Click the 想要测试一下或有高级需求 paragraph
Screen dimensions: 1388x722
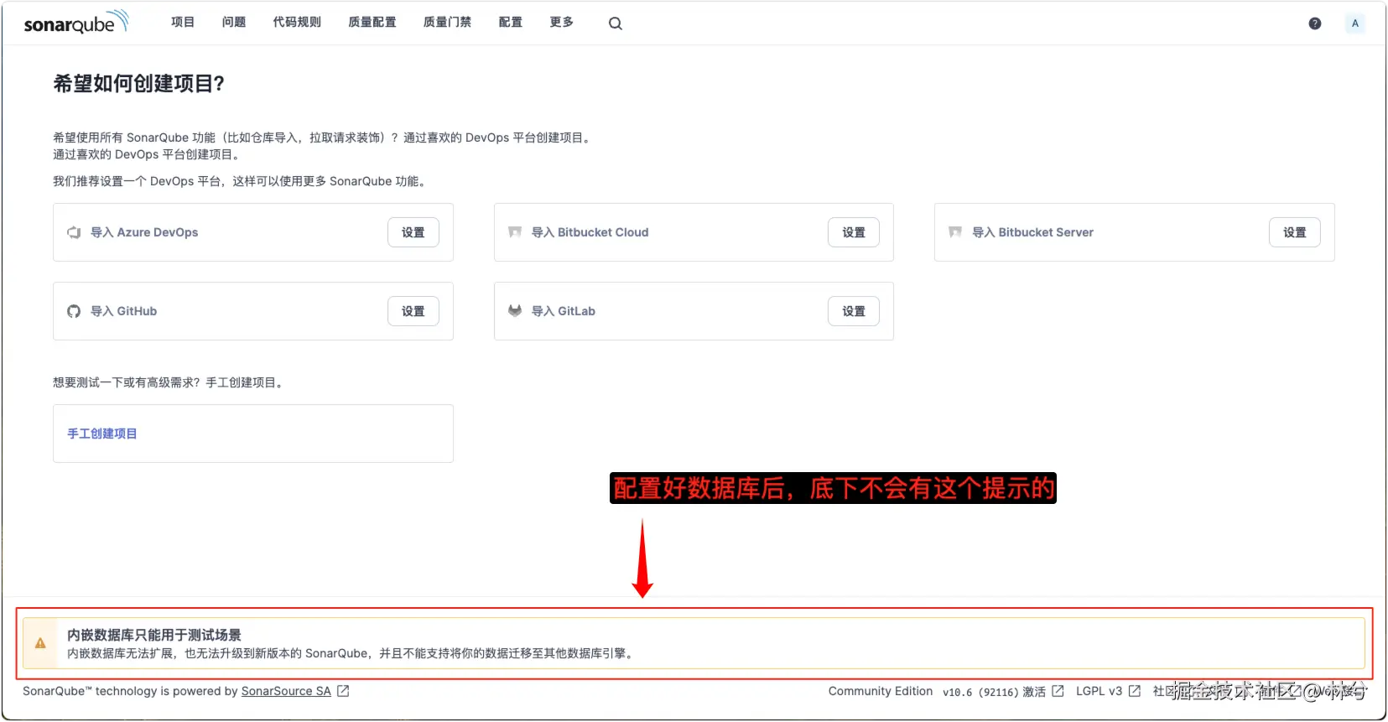point(169,382)
